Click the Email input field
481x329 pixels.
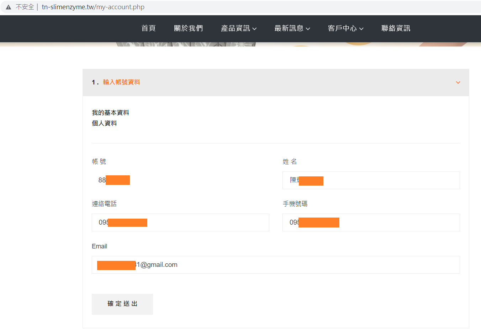click(276, 265)
